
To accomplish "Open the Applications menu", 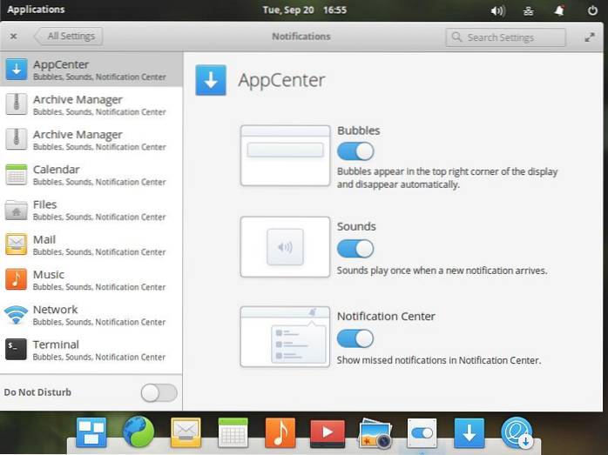I will point(36,10).
